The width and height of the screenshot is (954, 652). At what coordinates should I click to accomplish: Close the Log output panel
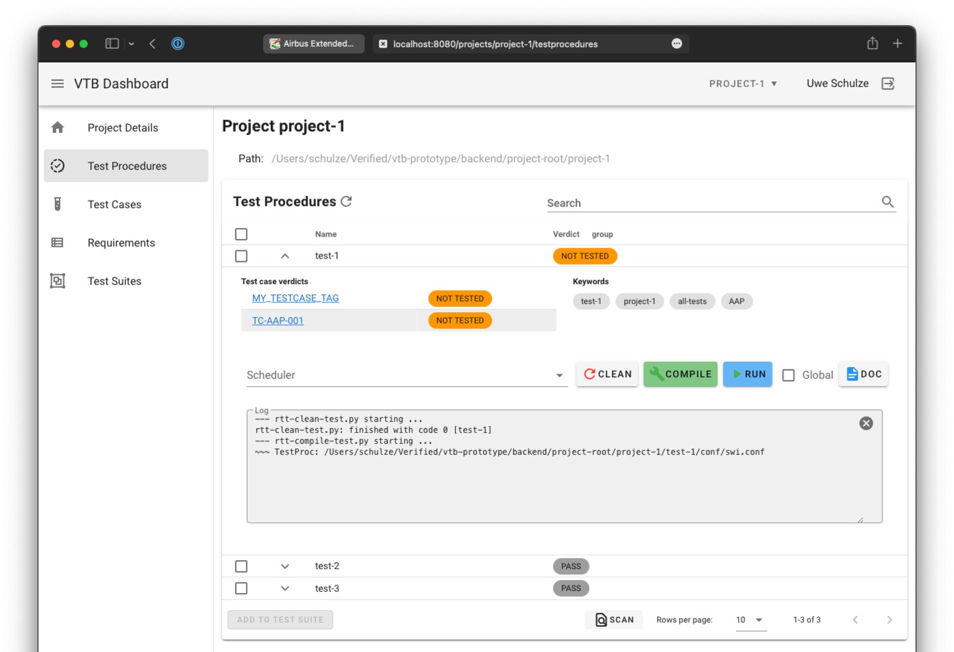pos(866,423)
